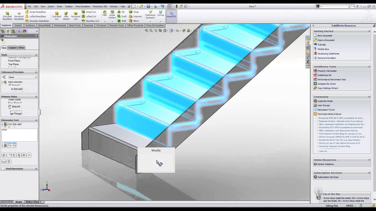The height and width of the screenshot is (211, 376).
Task: Open the Other tab in Dimension panel
Action: point(21,48)
